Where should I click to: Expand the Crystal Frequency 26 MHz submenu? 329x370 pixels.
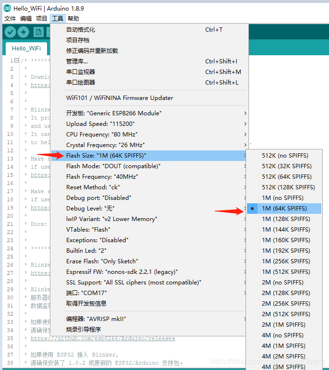(x=150, y=145)
